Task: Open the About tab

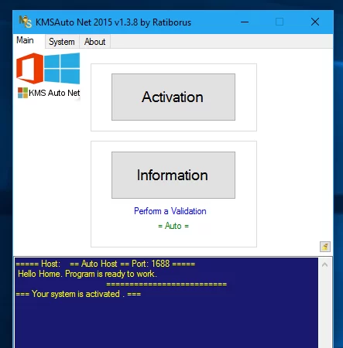Action: (x=94, y=42)
